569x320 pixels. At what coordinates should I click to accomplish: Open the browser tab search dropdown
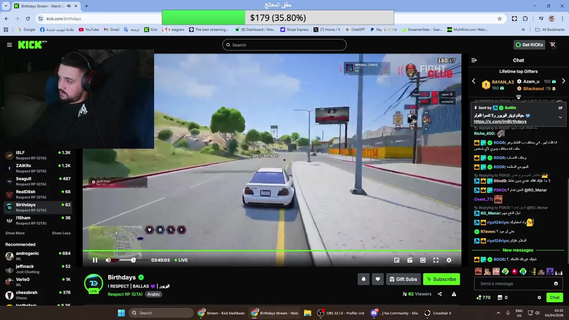pyautogui.click(x=6, y=6)
